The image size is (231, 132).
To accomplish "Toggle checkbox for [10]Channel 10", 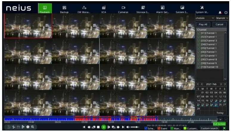I will pos(199,67).
